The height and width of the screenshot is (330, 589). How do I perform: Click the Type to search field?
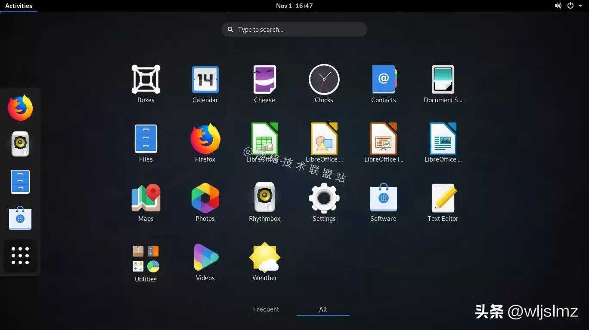click(294, 30)
